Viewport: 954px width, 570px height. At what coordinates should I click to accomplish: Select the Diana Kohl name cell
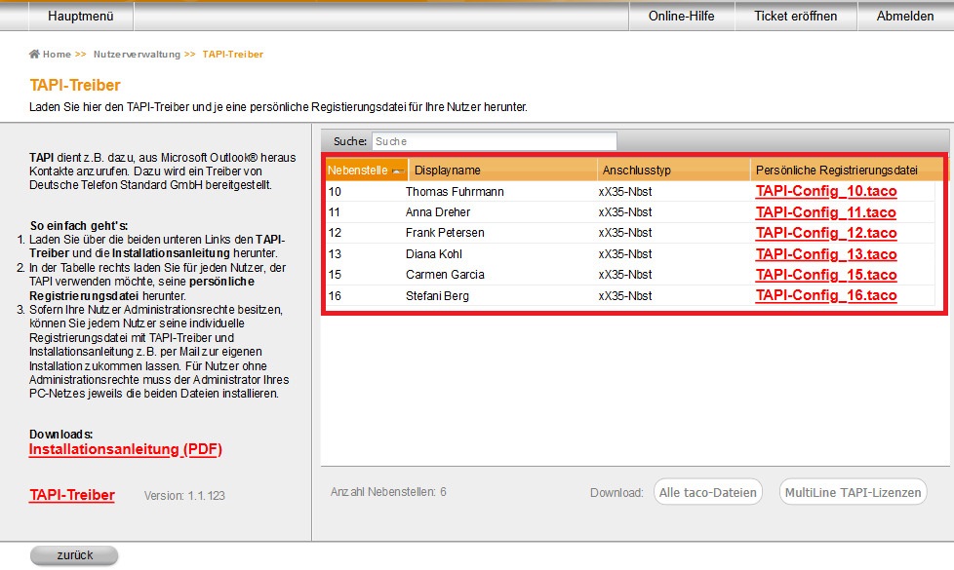click(434, 254)
